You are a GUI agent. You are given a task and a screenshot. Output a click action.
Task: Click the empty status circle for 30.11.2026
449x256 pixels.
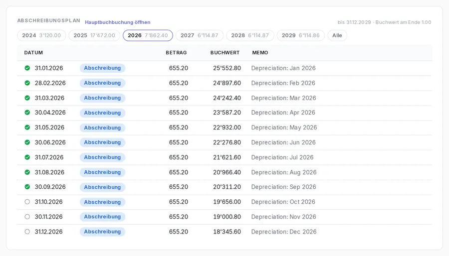(x=27, y=217)
